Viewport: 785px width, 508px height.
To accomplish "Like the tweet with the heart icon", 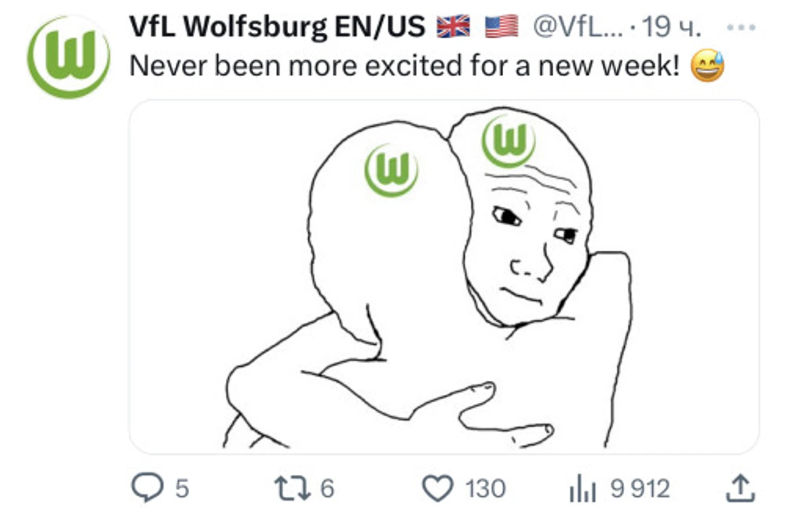I will pos(437,489).
